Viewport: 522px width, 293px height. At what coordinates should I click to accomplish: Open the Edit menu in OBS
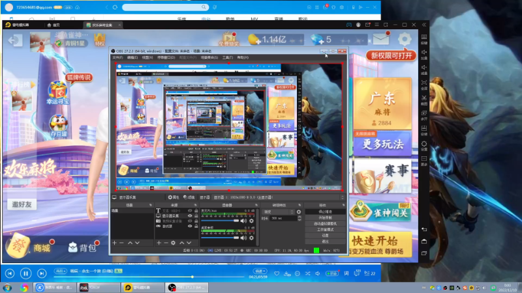click(x=132, y=57)
